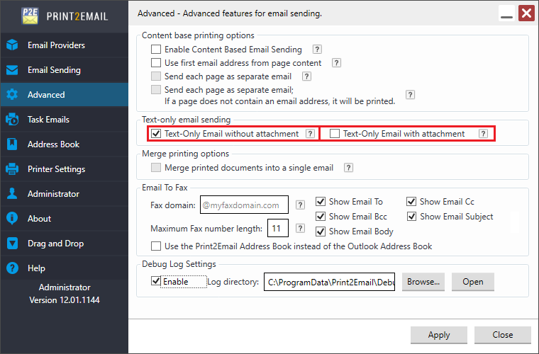This screenshot has width=539, height=354.
Task: Click the Address Book bookmark icon
Action: 12,144
